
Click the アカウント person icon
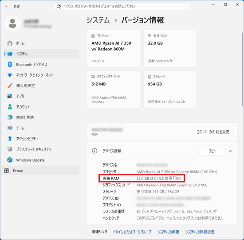click(x=10, y=107)
